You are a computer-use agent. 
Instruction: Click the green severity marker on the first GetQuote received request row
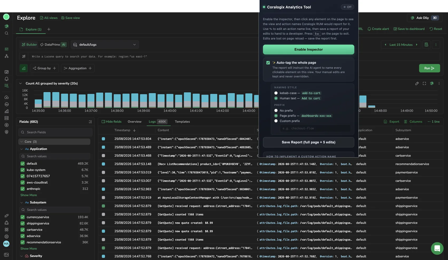103,206
